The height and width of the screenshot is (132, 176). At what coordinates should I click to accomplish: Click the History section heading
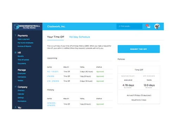click(x=51, y=90)
